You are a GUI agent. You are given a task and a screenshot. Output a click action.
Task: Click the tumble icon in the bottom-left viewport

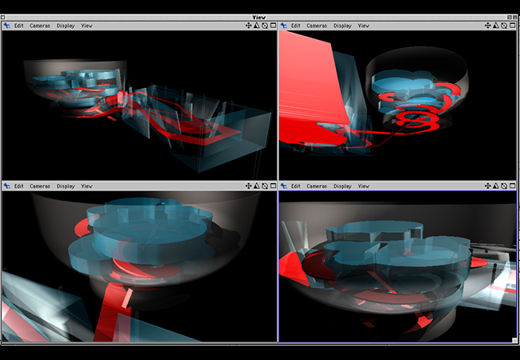click(265, 186)
